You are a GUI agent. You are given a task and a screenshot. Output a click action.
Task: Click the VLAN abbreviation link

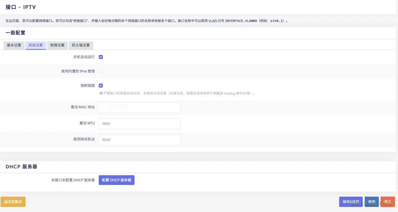[212, 21]
